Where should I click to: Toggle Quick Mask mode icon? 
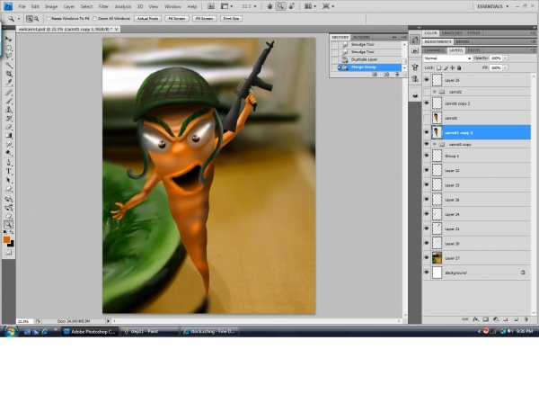click(x=9, y=252)
